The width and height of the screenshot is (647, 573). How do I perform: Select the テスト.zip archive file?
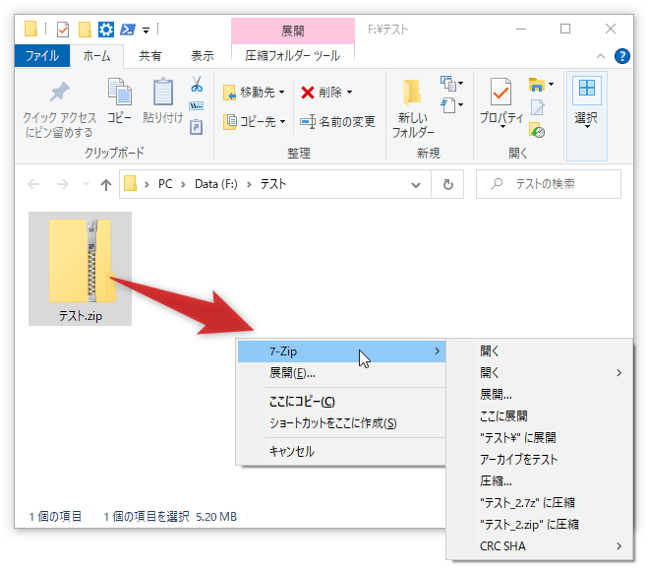tap(80, 269)
